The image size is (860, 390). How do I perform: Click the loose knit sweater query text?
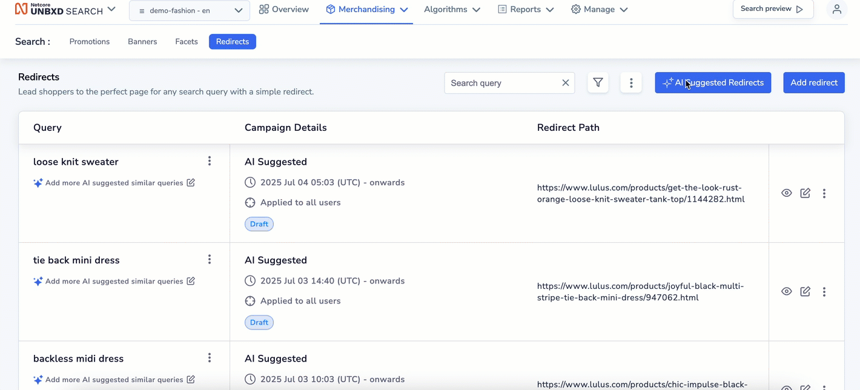(76, 162)
